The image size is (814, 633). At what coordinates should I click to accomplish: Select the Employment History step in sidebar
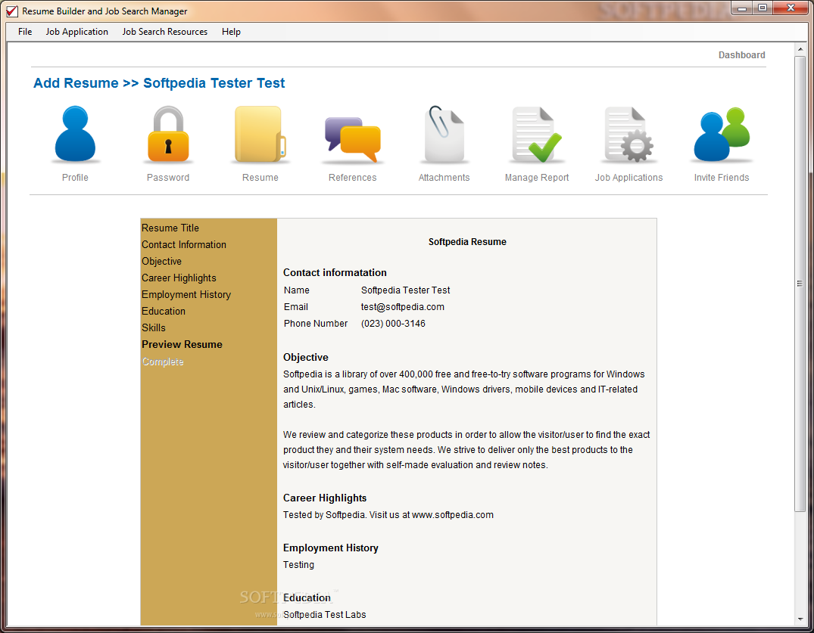[x=186, y=294]
